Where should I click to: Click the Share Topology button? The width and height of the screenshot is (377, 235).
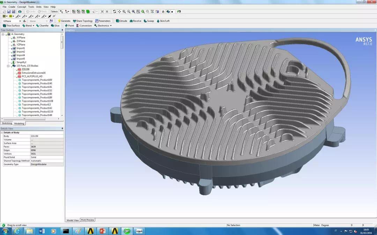click(x=83, y=21)
